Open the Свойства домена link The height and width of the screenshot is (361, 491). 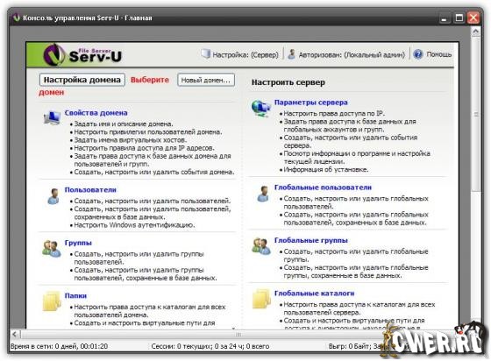96,113
